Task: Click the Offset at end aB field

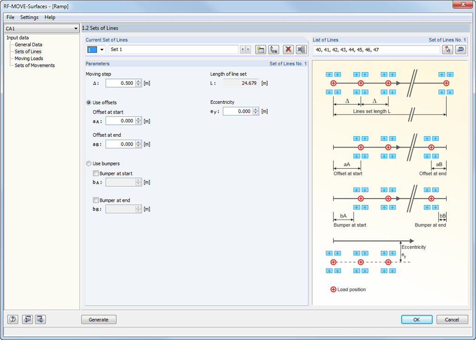Action: click(120, 144)
